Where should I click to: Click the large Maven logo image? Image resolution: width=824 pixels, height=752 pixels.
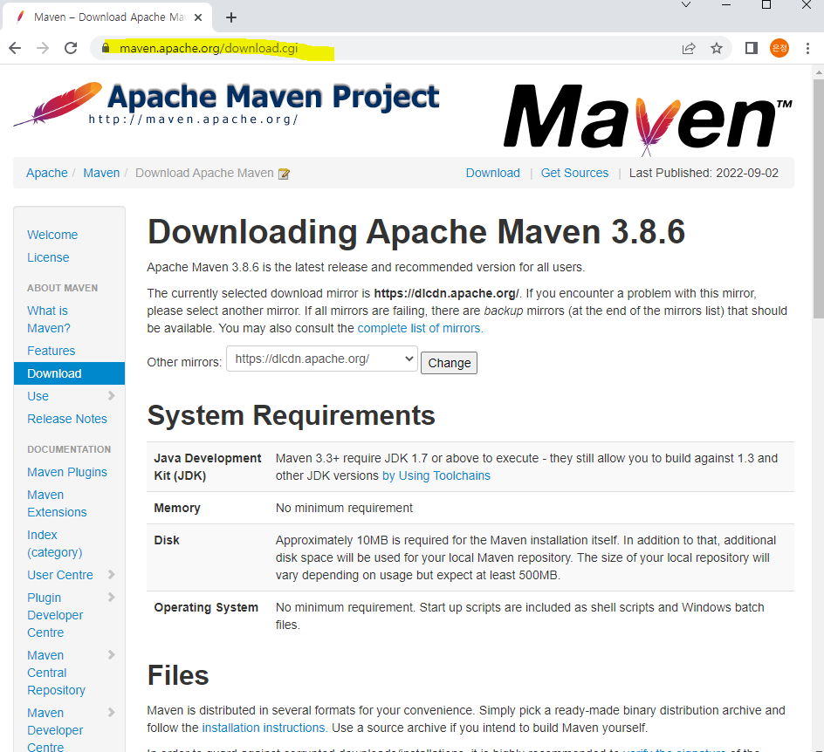coord(648,120)
